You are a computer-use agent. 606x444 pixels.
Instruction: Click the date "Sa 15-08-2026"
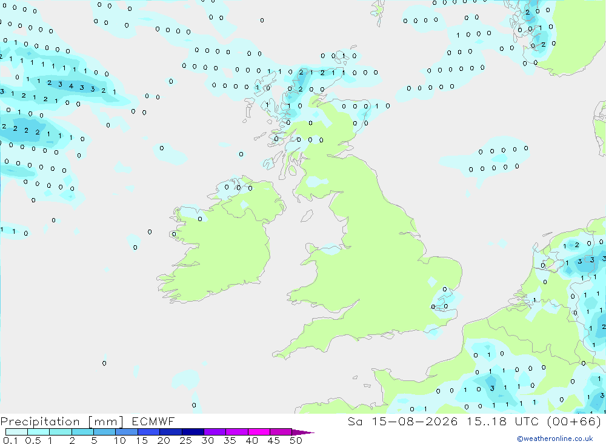pyautogui.click(x=402, y=422)
